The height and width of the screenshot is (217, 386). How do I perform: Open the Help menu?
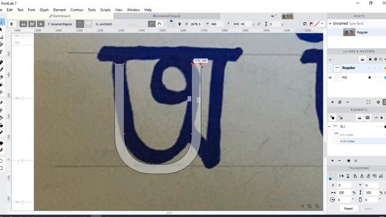(x=148, y=10)
